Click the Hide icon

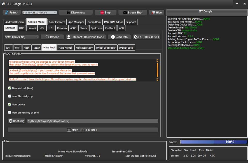click(x=153, y=12)
